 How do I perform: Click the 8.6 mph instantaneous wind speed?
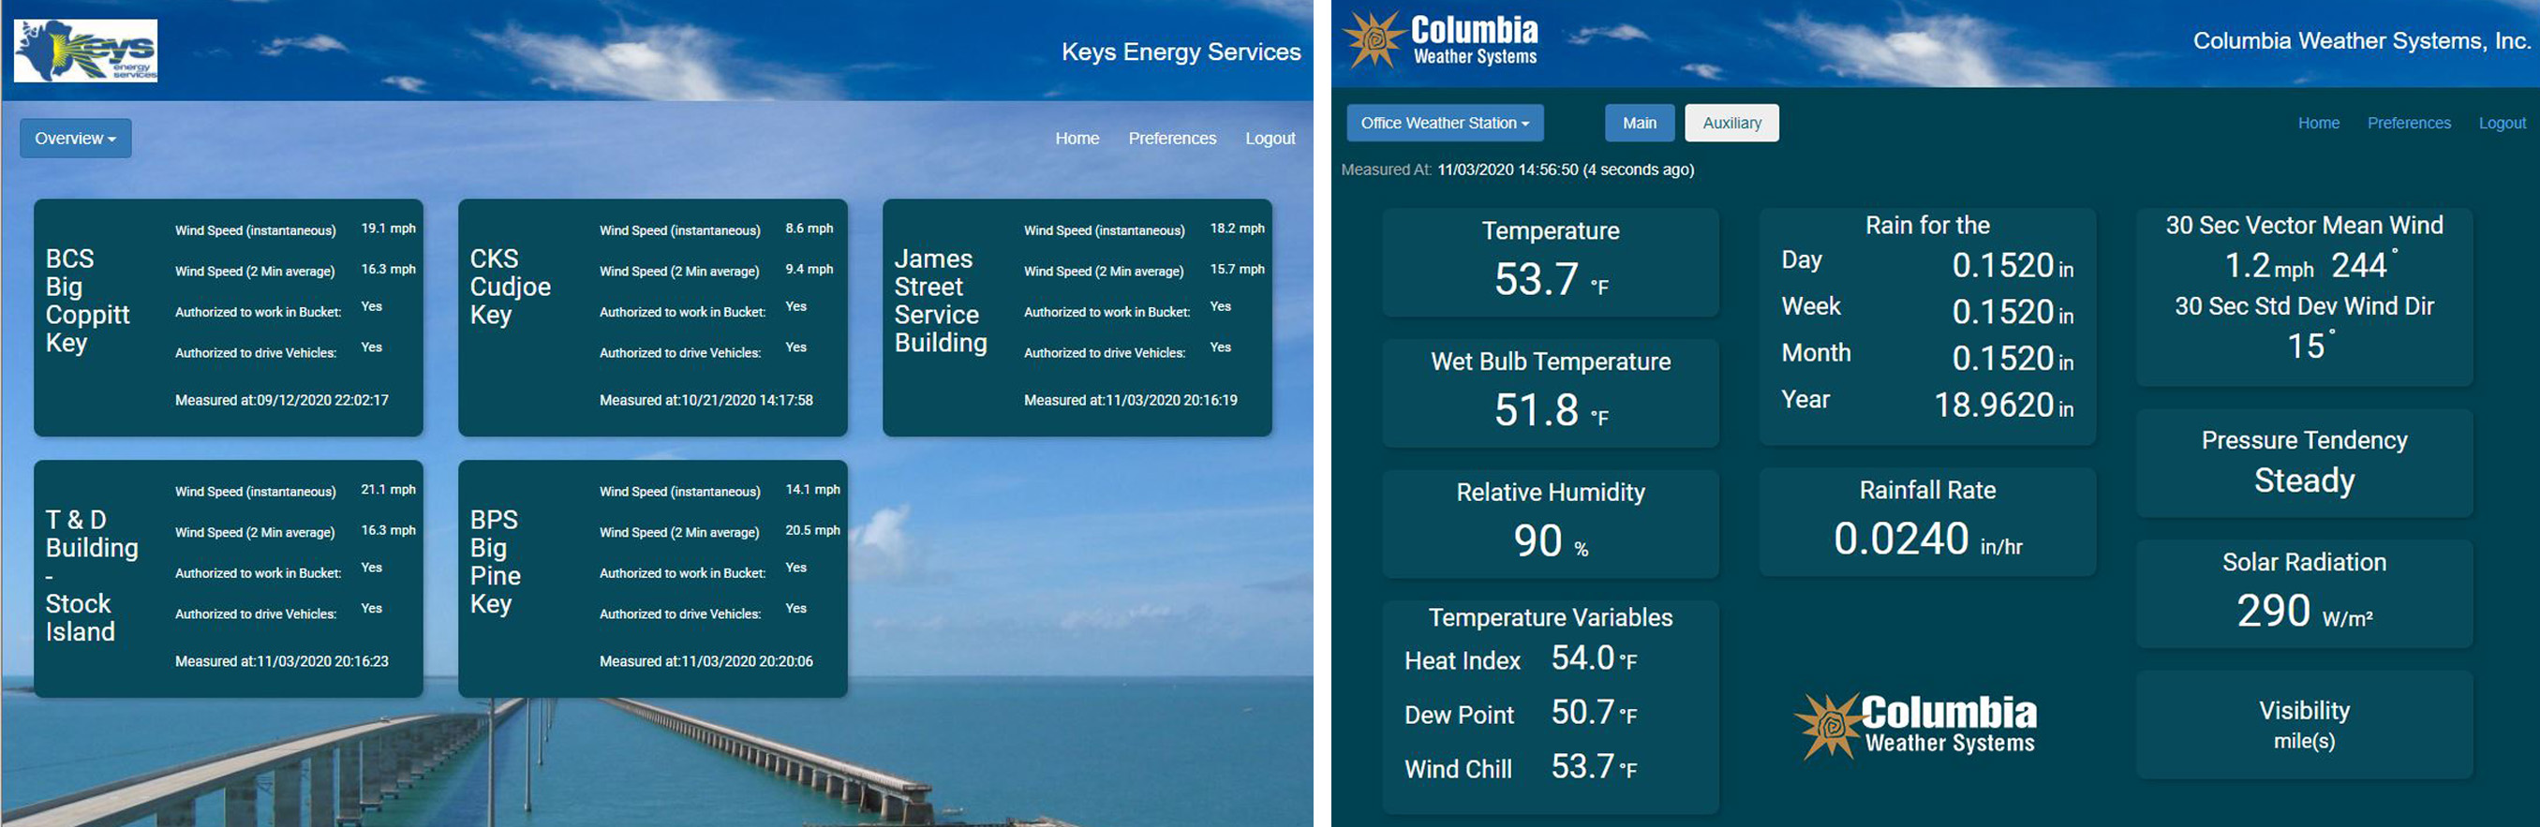point(809,228)
